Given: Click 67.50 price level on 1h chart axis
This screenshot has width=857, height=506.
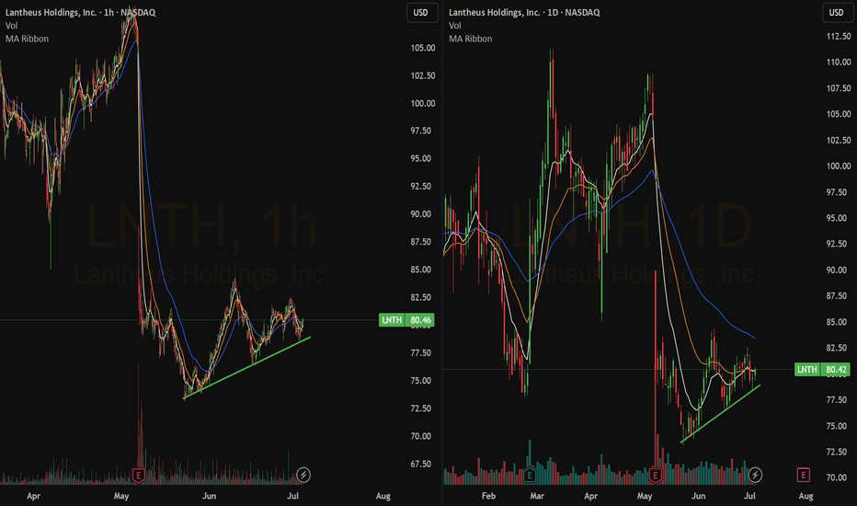Looking at the screenshot, I should (423, 464).
